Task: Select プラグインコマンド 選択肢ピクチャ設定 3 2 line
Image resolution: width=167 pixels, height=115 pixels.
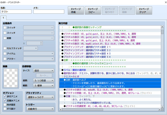Action: (x=110, y=50)
